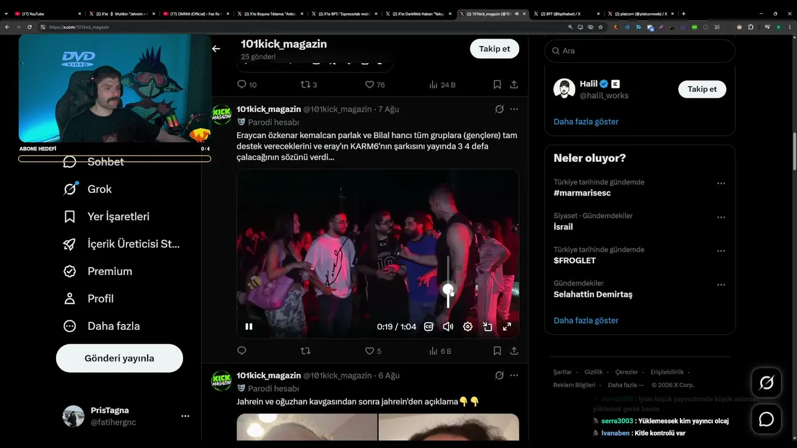Reload the page in the browser toolbar
Screen dimensions: 797x448
pos(29,27)
